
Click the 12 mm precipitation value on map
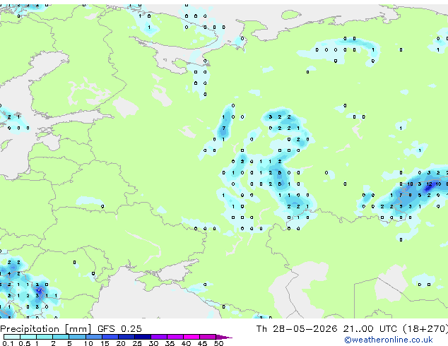coord(429,184)
